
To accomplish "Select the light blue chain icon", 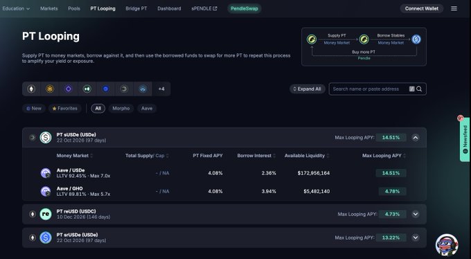I will (x=143, y=89).
